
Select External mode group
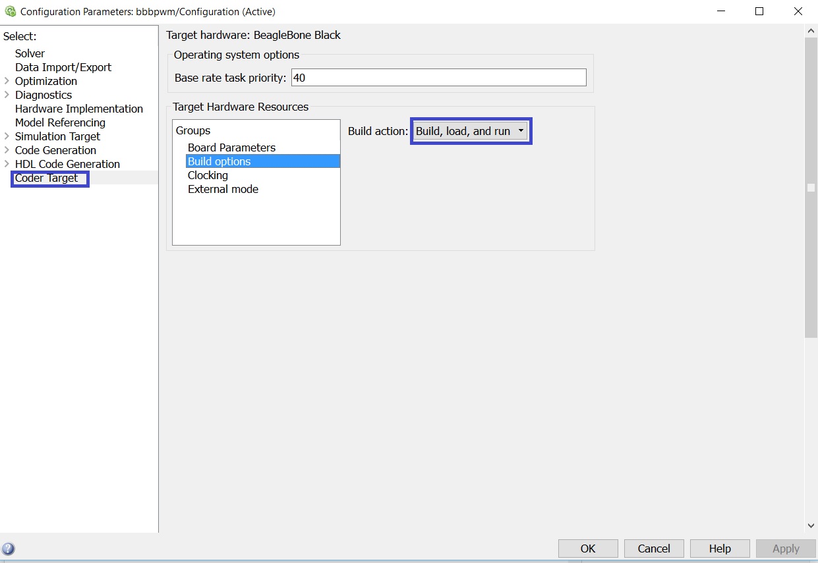tap(223, 189)
